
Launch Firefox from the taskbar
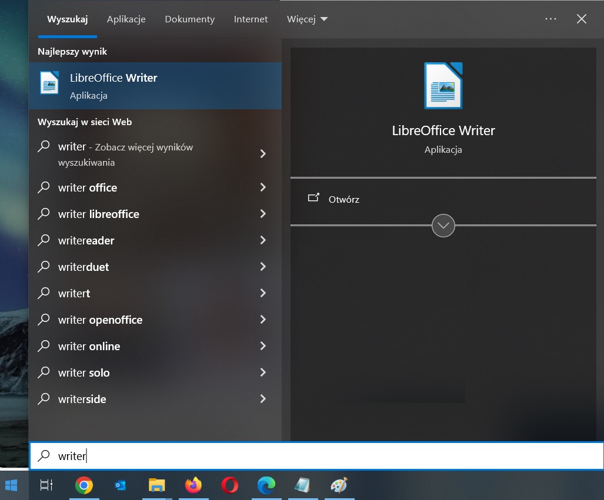[x=193, y=485]
